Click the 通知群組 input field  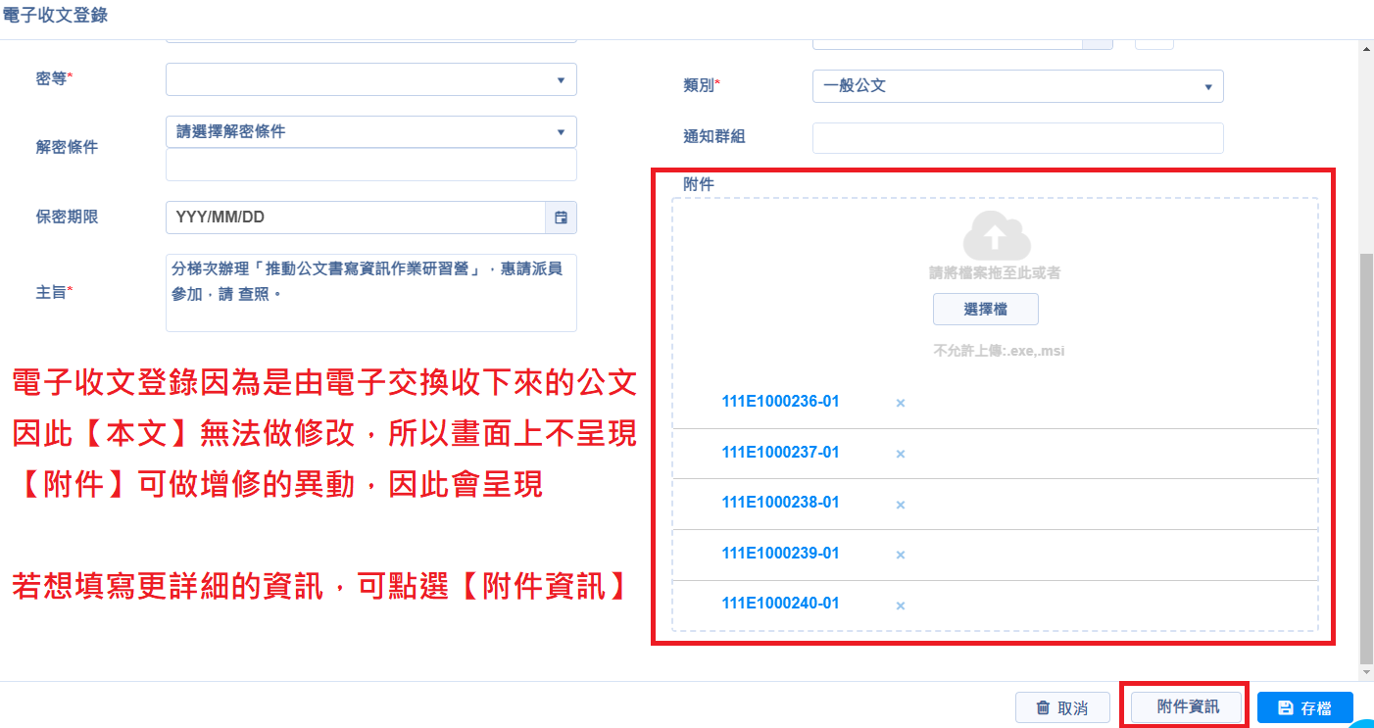1017,138
